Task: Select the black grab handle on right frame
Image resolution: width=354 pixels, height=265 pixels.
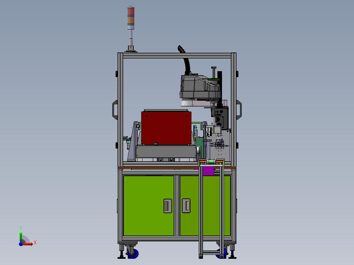Action: (239, 110)
